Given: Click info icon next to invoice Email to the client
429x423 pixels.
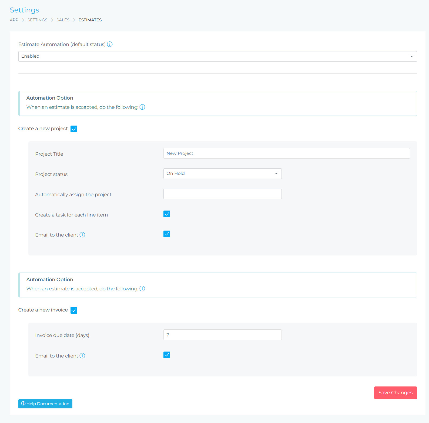Looking at the screenshot, I should (x=82, y=356).
